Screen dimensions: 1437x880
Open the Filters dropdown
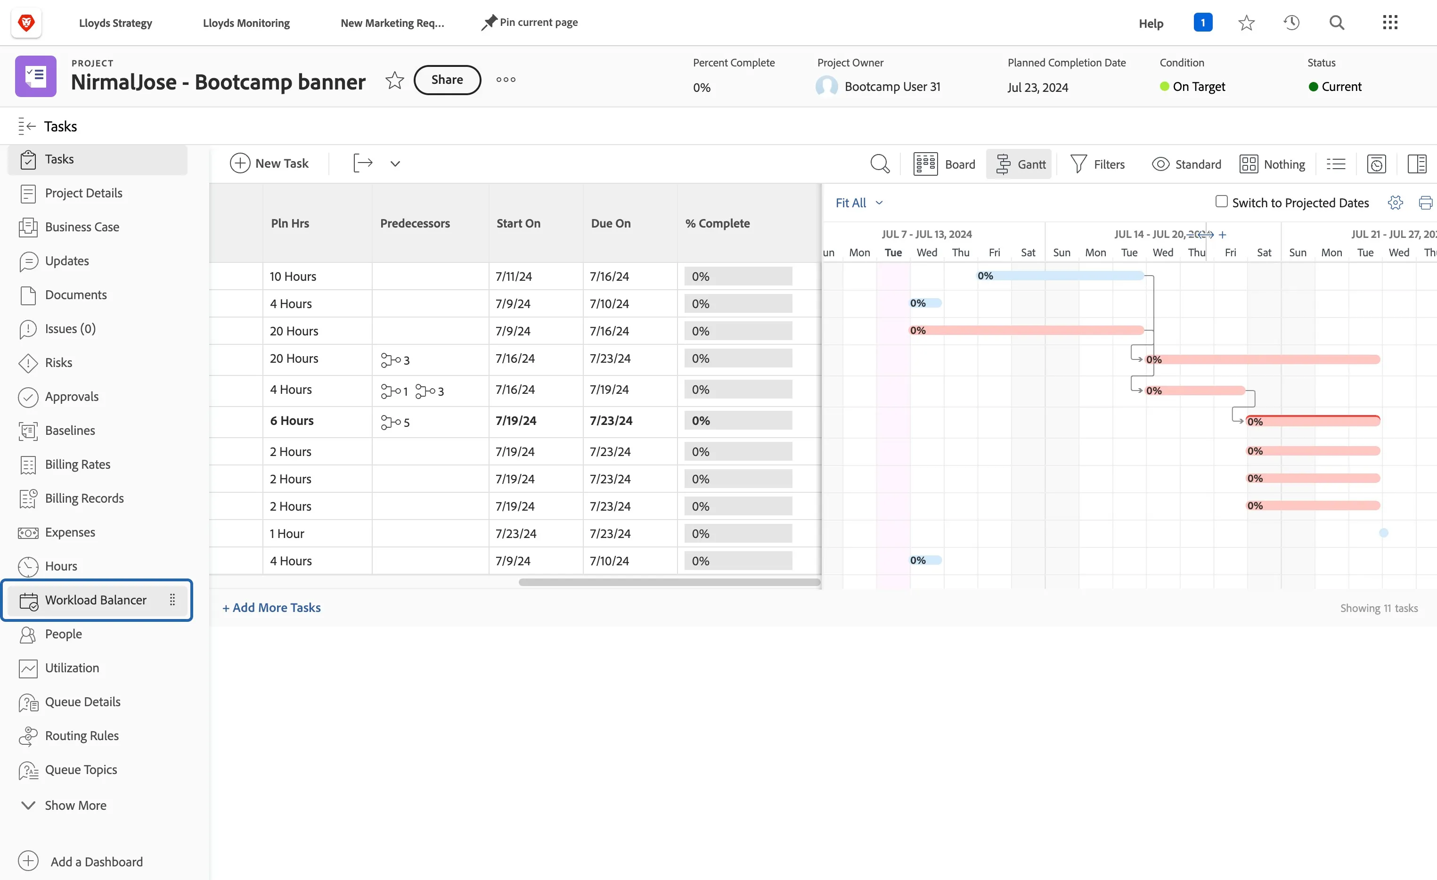coord(1098,164)
